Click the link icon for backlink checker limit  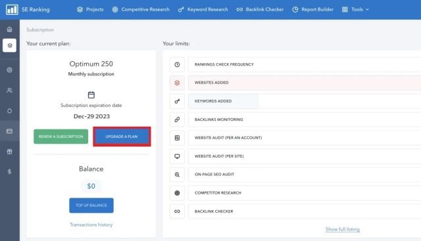pos(177,211)
